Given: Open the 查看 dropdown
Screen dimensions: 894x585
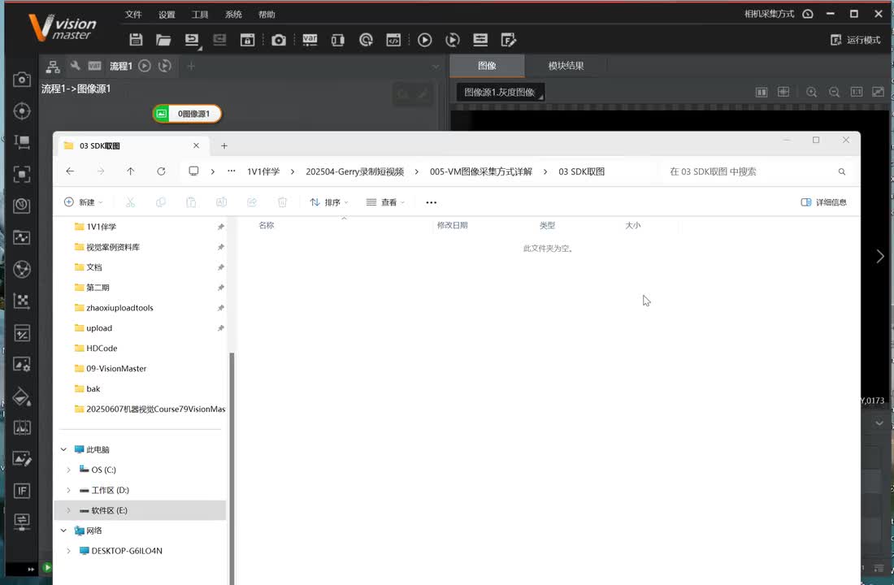Looking at the screenshot, I should point(385,202).
